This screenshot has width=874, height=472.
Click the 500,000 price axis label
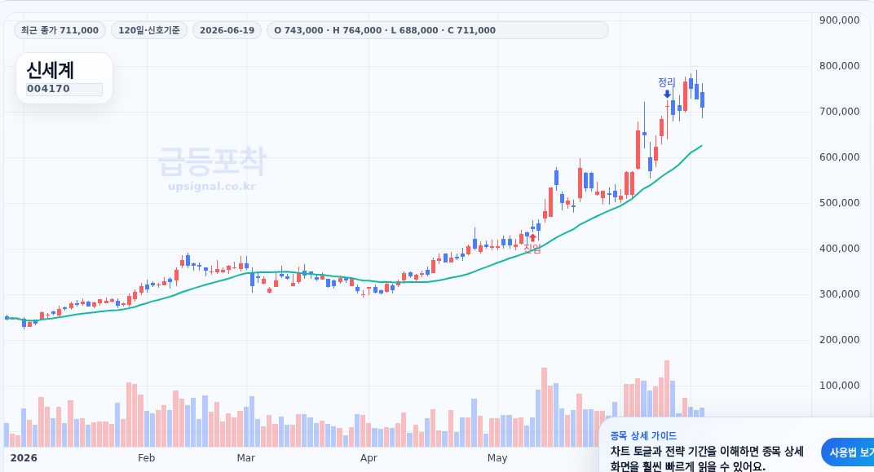(x=840, y=203)
